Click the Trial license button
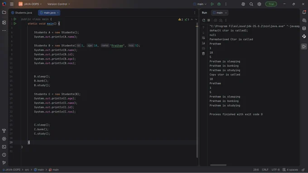Screen dimensions: 308x173 click(271, 4)
